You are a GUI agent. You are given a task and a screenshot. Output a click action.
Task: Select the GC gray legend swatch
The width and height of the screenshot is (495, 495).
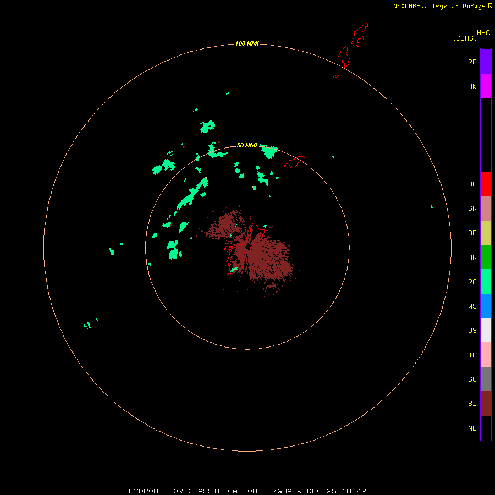486,379
